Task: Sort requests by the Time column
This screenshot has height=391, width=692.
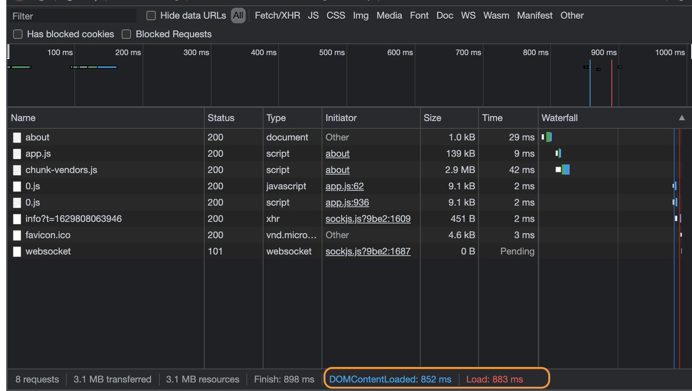Action: pyautogui.click(x=508, y=118)
